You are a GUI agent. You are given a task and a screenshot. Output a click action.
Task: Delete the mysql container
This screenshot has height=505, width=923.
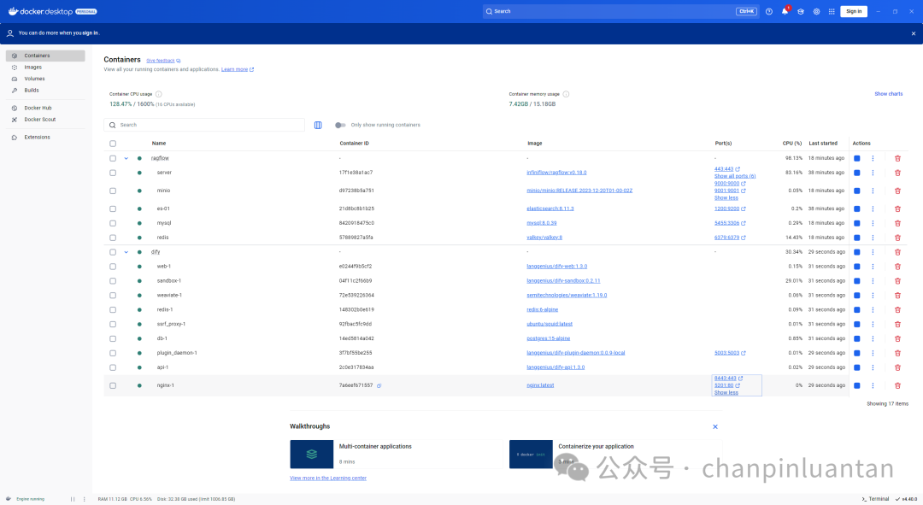[897, 223]
